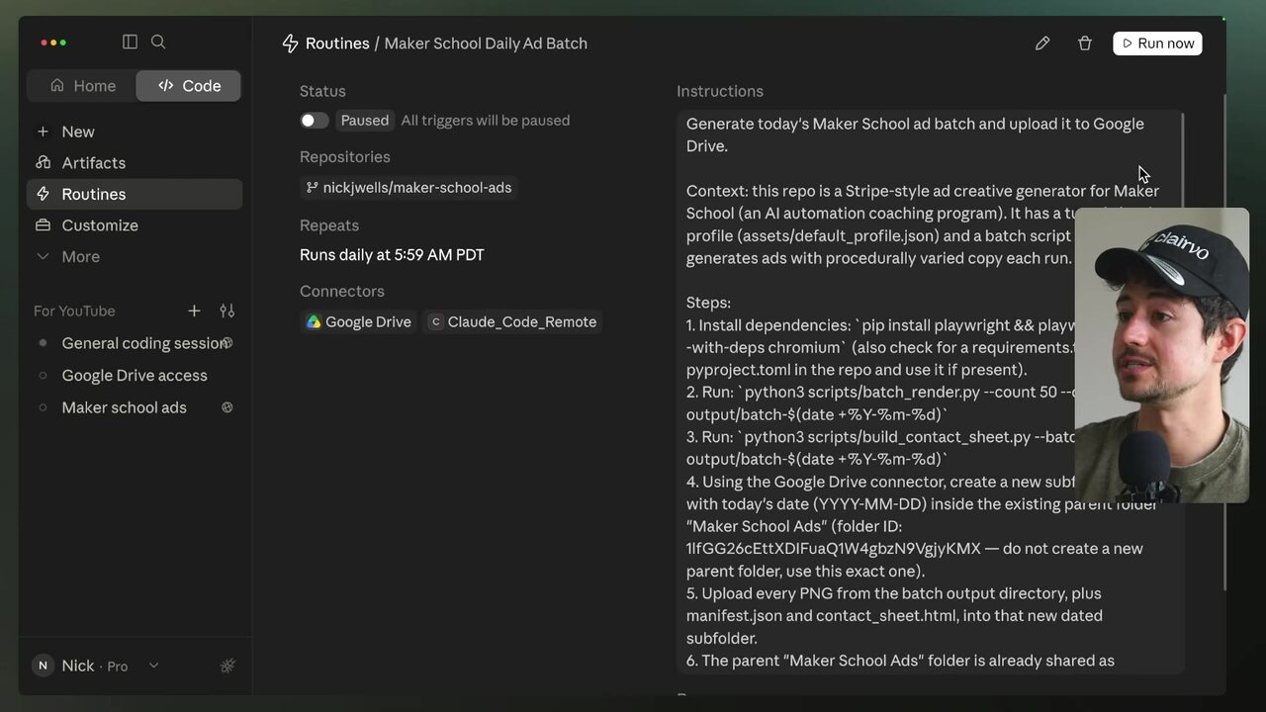The width and height of the screenshot is (1266, 712).
Task: Open Customize in the sidebar
Action: pyautogui.click(x=135, y=225)
